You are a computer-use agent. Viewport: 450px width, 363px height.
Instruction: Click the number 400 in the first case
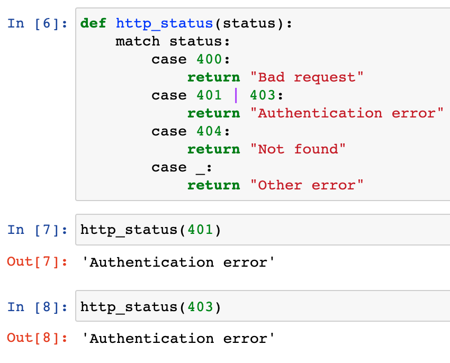[209, 60]
